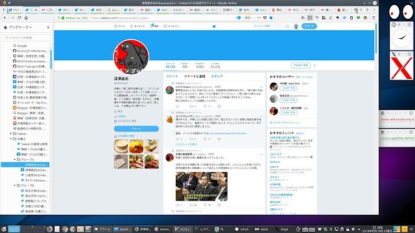
Task: Open the アラーム taskbar item
Action: (x=102, y=229)
